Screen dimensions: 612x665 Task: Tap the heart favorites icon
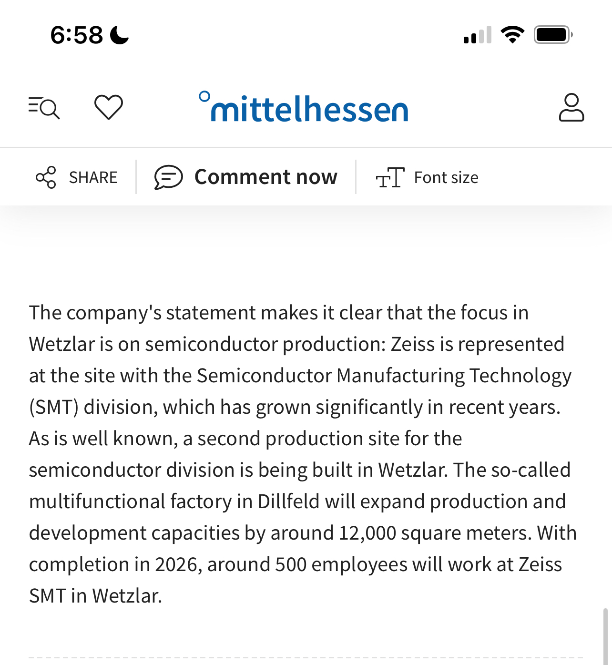109,107
